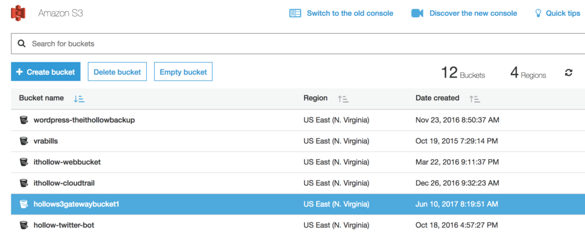Screen dimensions: 585x235
Task: Open the wordpress-theithollowbackup bucket
Action: click(x=84, y=120)
